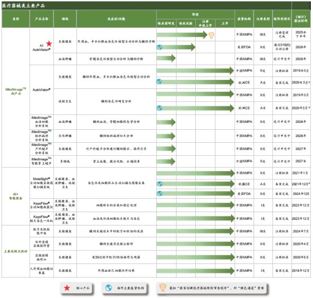Viewport: 313px width, 298px height.
Task: Click 外周血淋巴细胞体外培养 description
Action: pos(117,271)
